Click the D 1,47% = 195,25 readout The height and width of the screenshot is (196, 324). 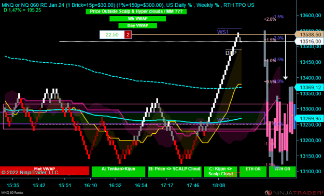(x=22, y=10)
